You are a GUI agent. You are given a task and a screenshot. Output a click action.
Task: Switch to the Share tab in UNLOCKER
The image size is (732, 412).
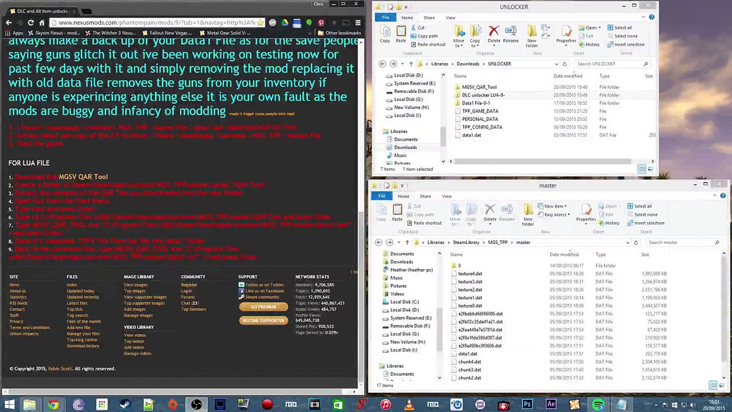point(429,18)
